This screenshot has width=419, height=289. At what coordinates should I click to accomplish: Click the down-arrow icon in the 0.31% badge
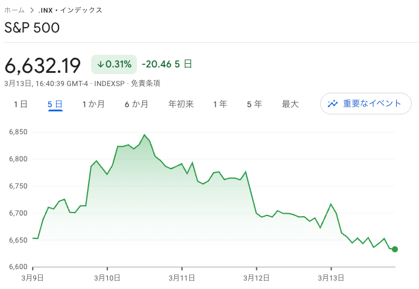[101, 64]
